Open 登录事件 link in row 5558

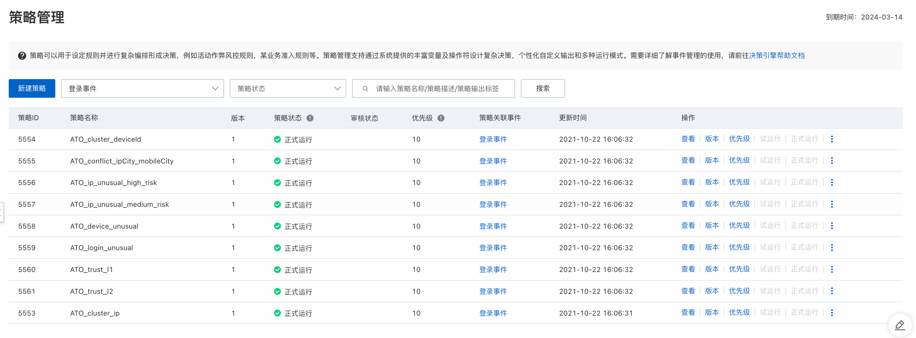coord(493,226)
